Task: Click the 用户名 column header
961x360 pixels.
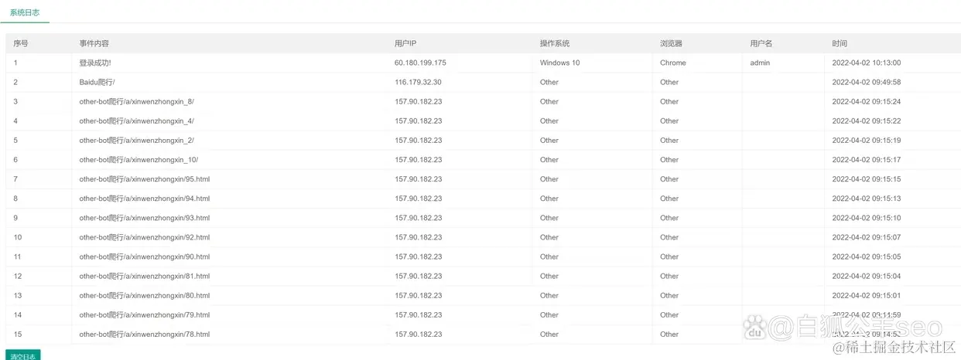Action: (x=761, y=43)
